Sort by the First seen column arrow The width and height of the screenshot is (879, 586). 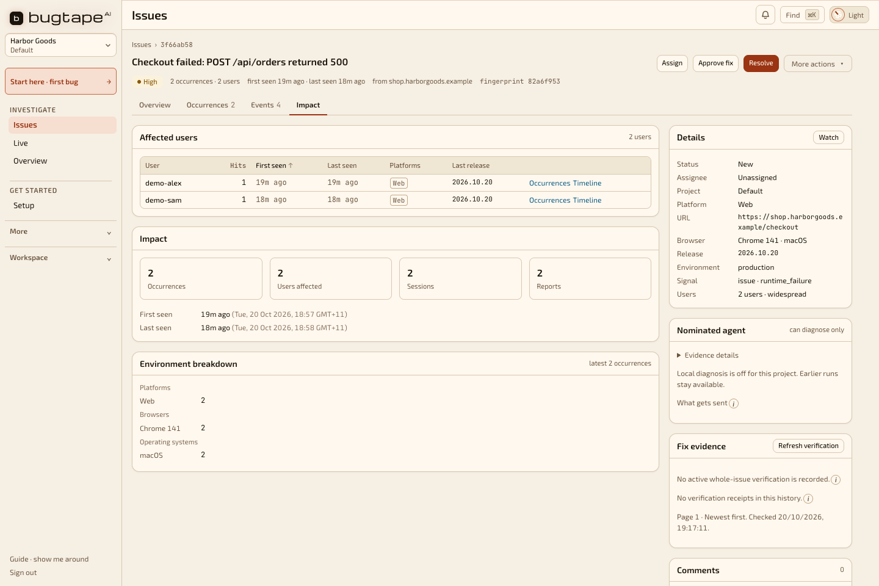(291, 165)
